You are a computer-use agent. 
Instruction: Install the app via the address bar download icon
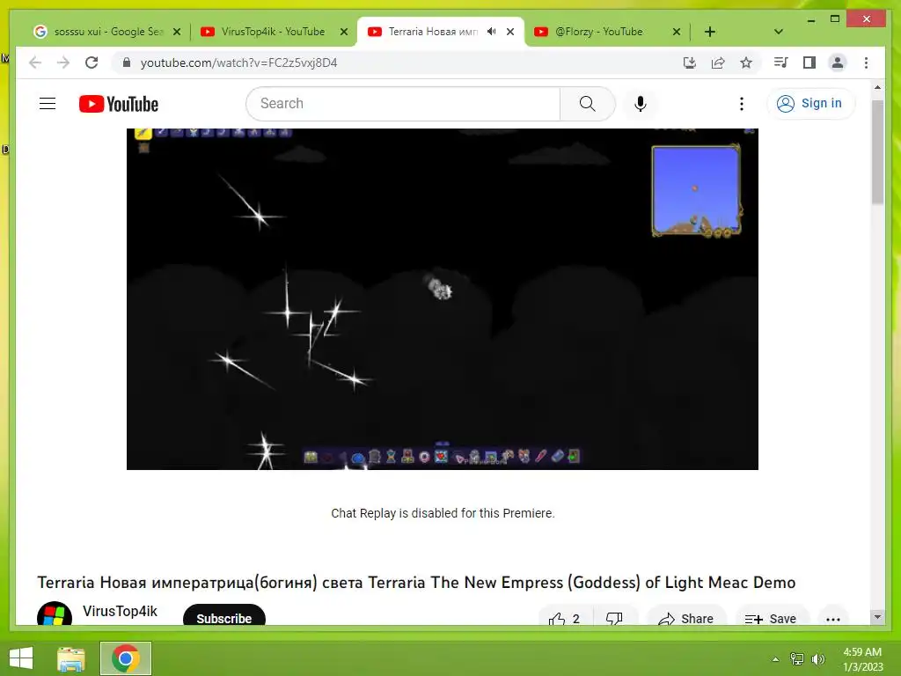pos(690,62)
